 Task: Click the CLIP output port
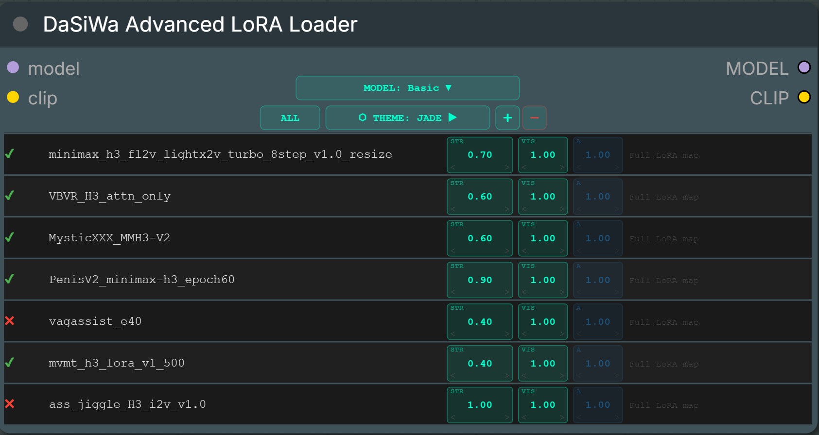[x=804, y=97]
